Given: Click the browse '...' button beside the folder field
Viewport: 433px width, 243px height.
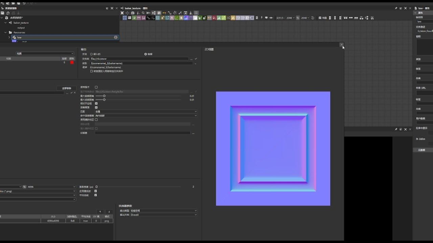Looking at the screenshot, I should (x=191, y=59).
